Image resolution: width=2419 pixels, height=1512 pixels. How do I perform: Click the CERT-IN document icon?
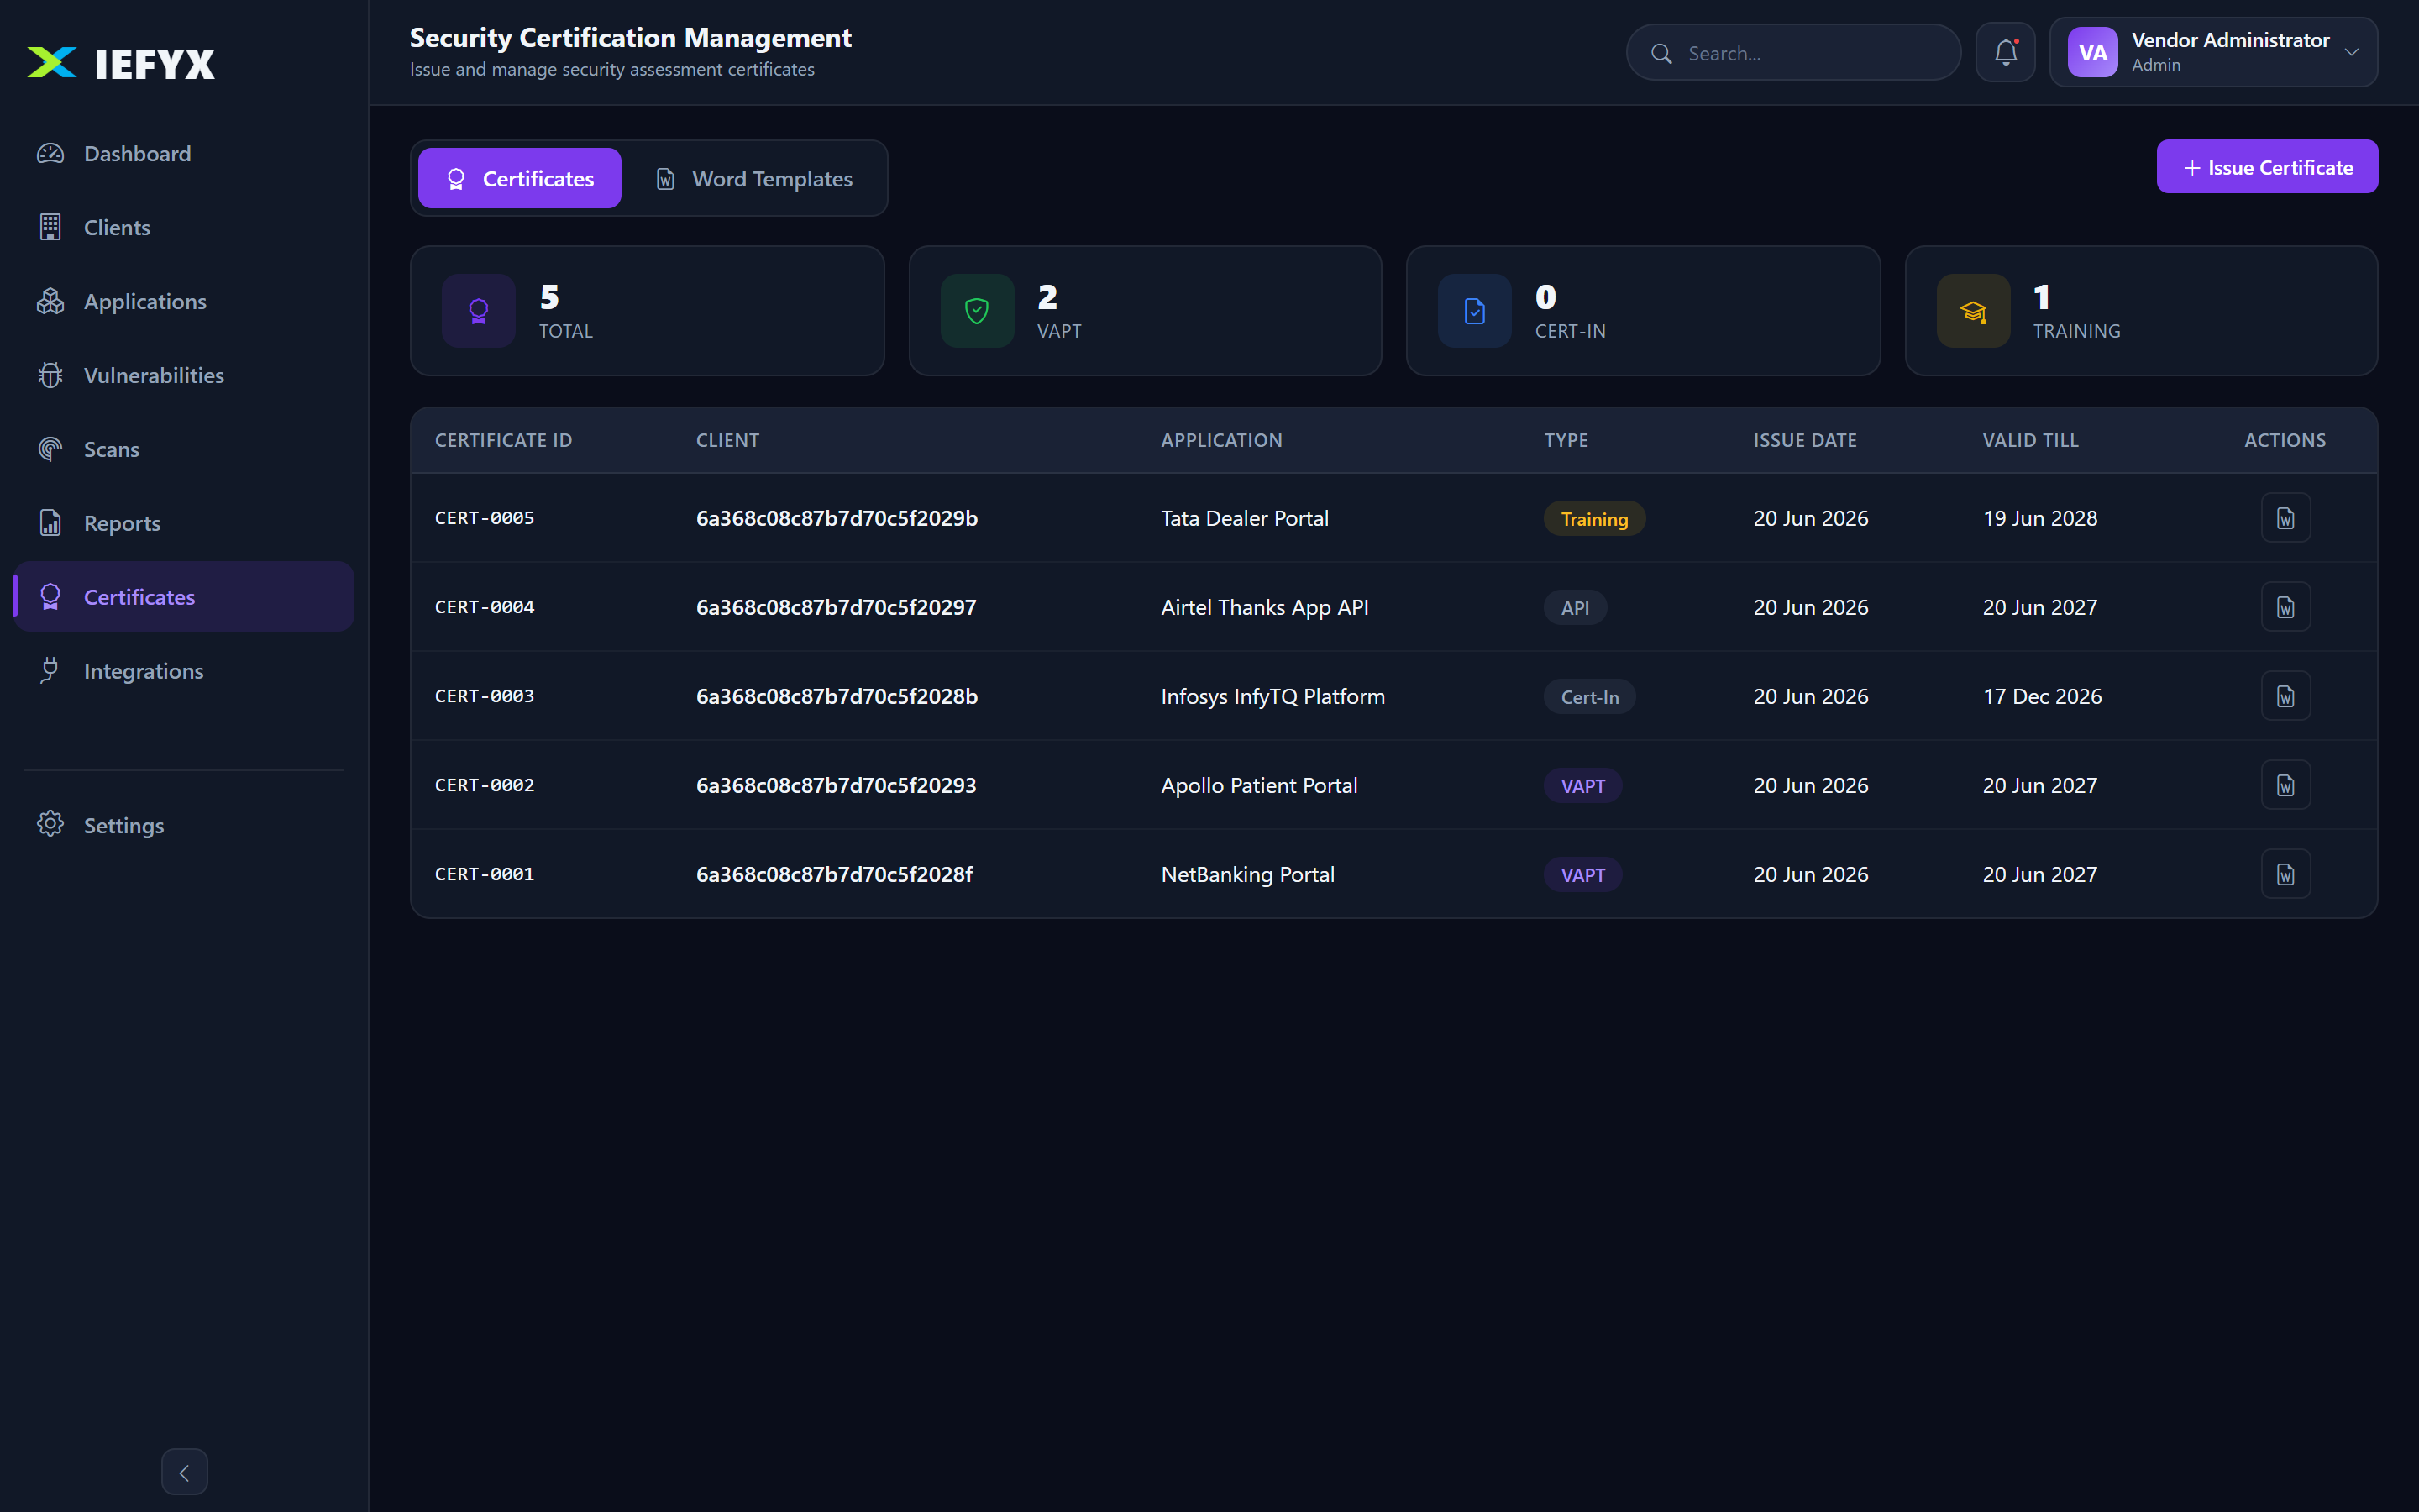[x=1474, y=311]
